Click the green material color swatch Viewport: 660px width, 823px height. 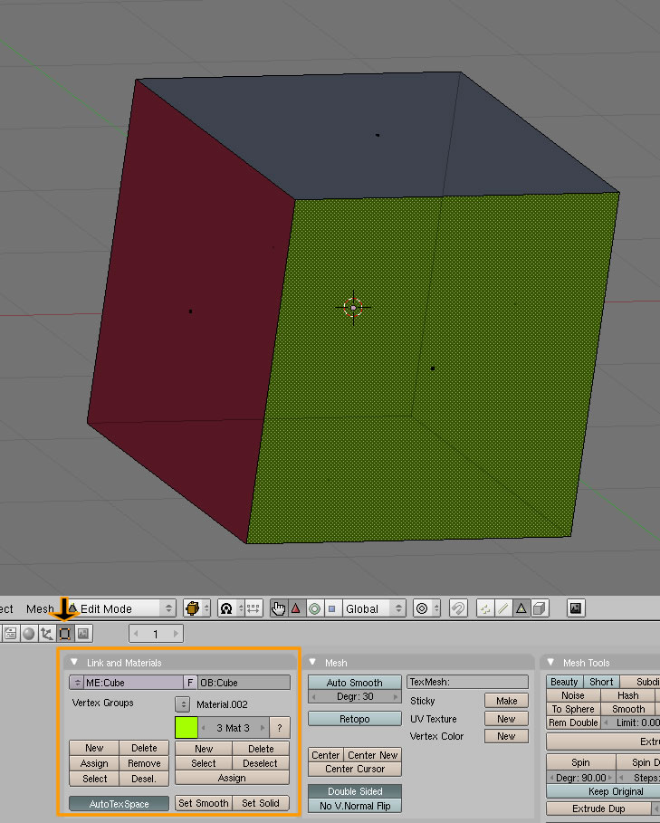click(x=187, y=727)
